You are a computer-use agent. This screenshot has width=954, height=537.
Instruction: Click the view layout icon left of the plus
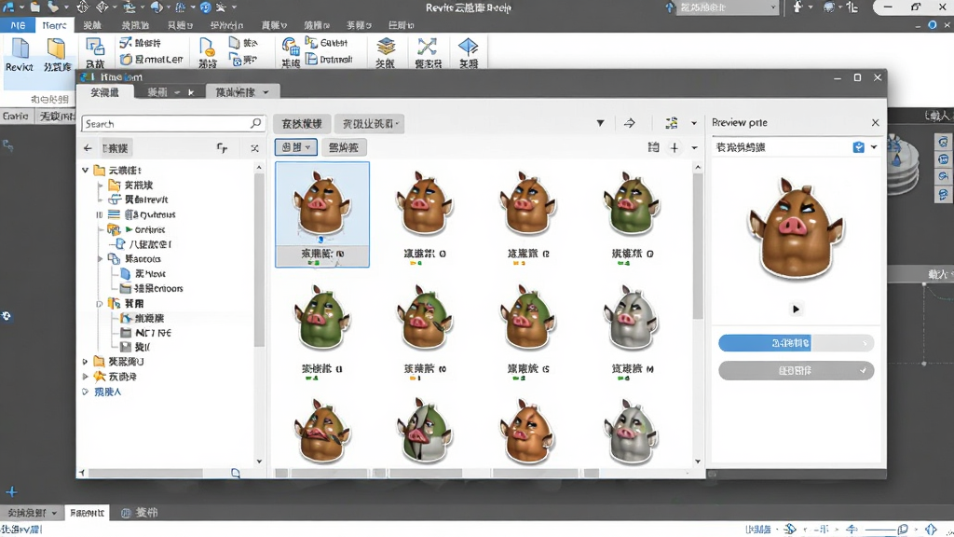[653, 147]
